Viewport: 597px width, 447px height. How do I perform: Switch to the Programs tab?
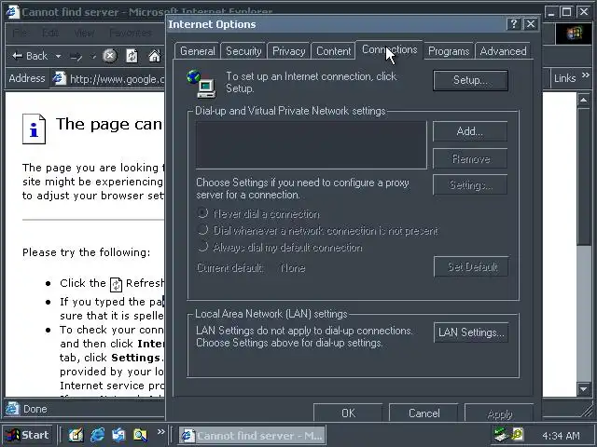(449, 51)
